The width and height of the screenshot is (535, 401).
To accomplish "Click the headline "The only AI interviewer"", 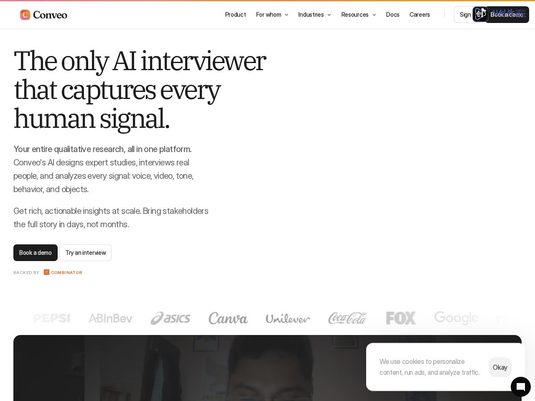I will pyautogui.click(x=140, y=61).
